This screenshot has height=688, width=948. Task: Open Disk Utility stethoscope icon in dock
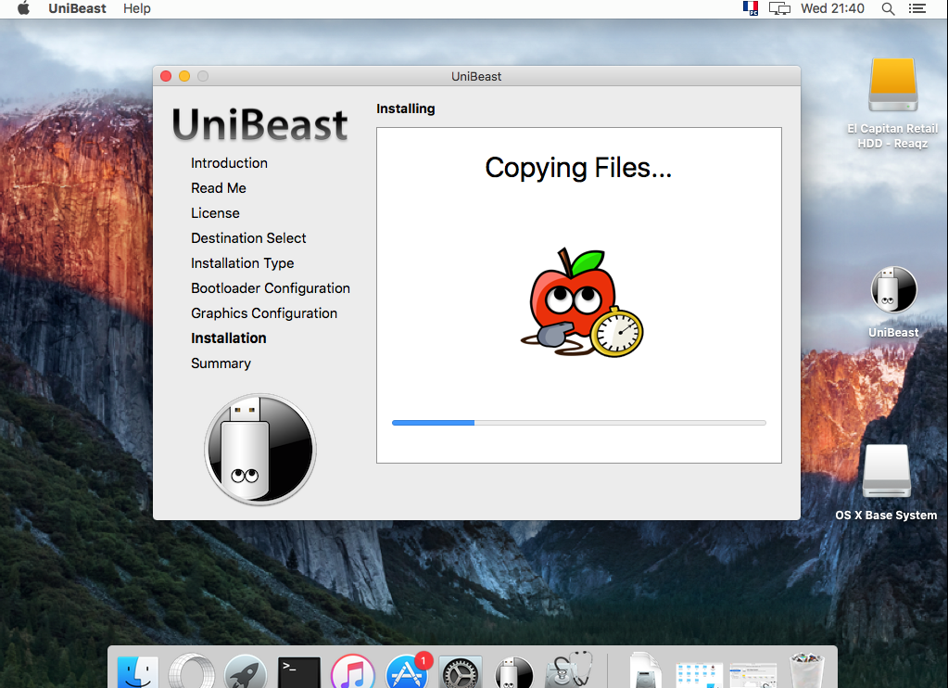click(568, 669)
